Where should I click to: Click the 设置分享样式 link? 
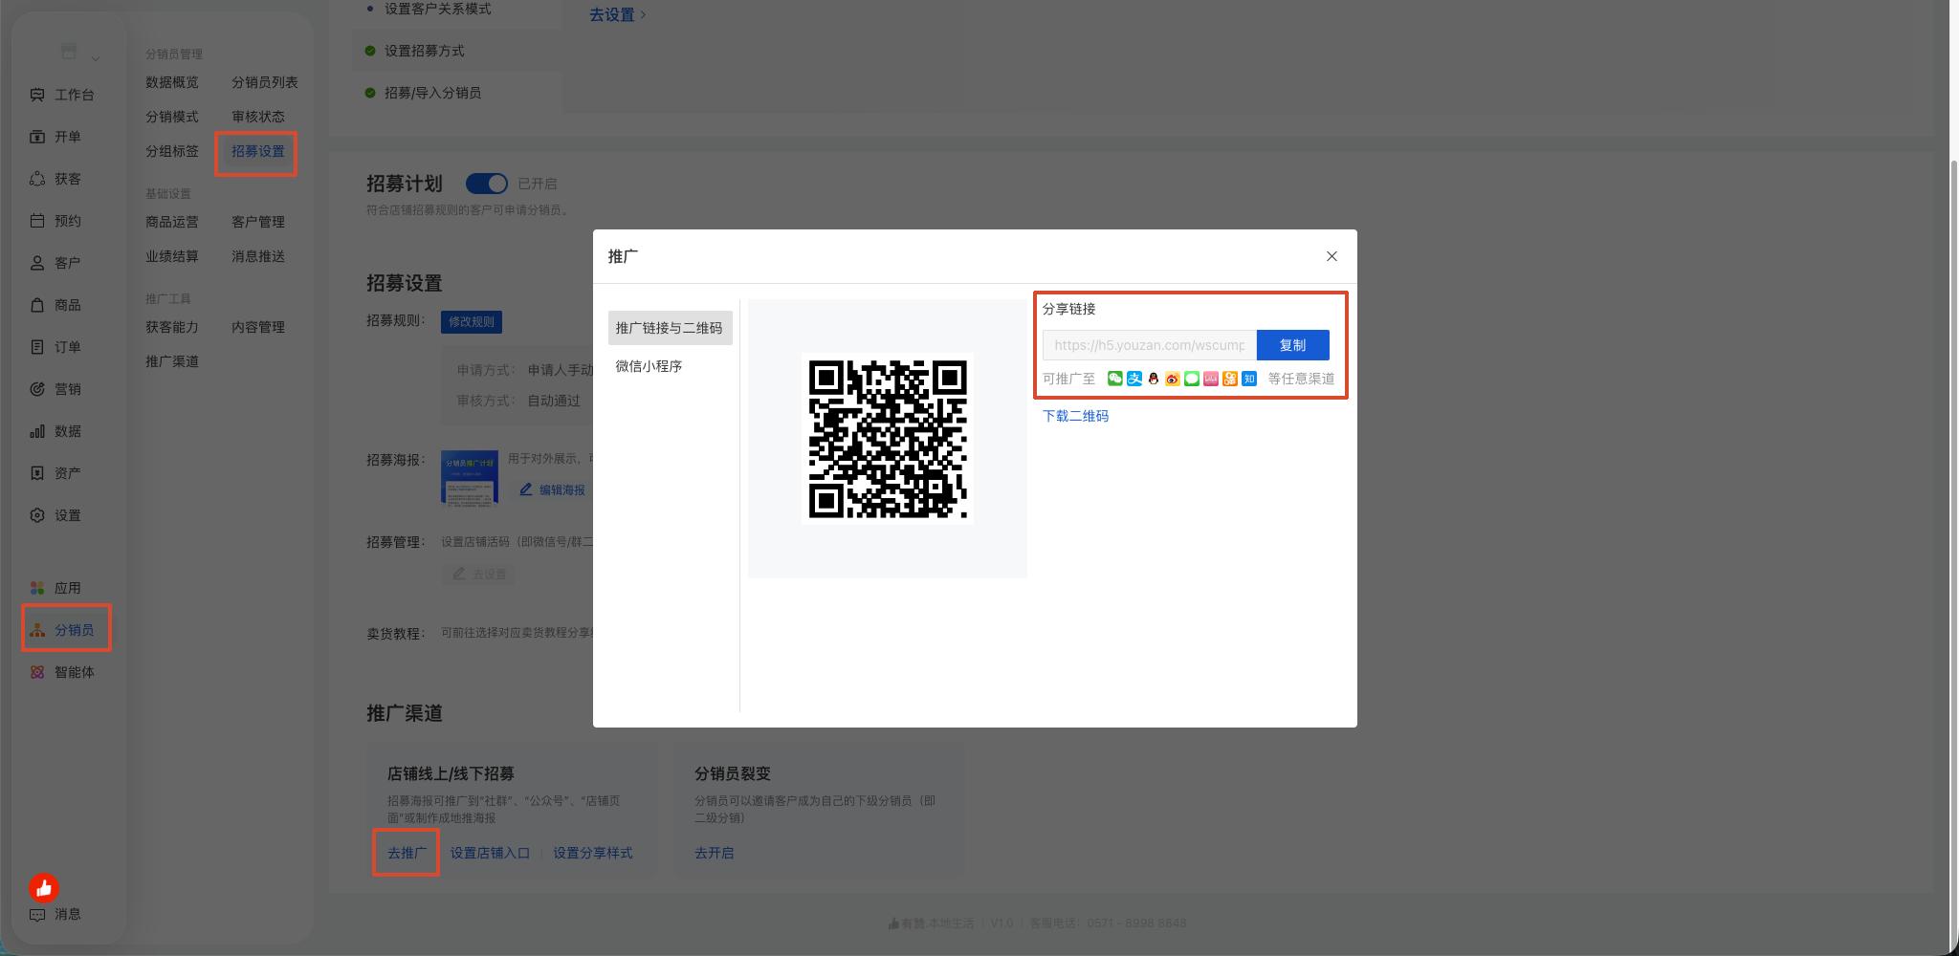pos(593,853)
